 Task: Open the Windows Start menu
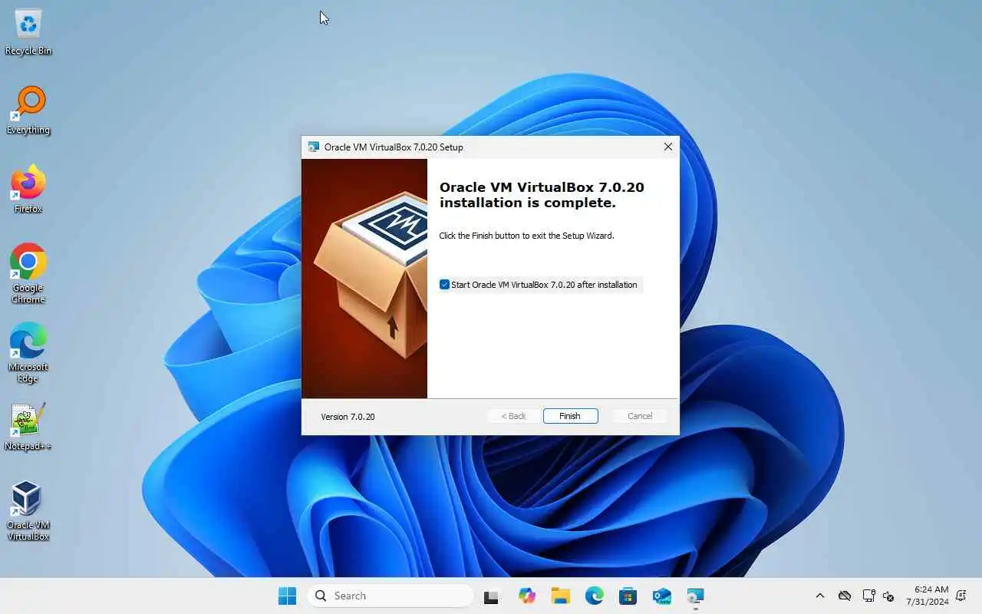(x=287, y=596)
